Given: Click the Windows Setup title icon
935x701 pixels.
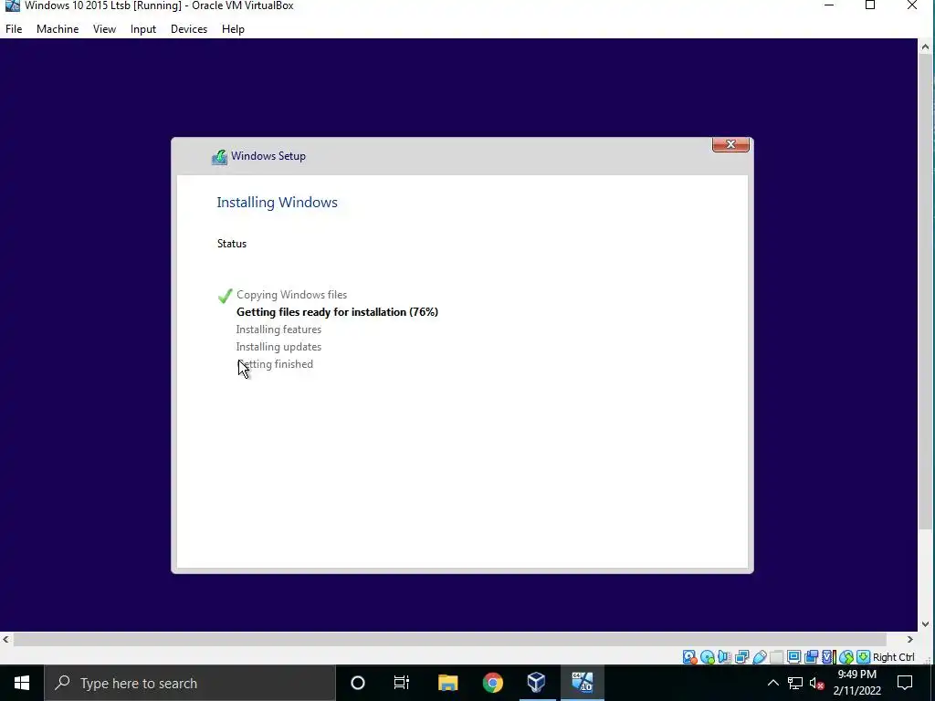Looking at the screenshot, I should pos(219,157).
